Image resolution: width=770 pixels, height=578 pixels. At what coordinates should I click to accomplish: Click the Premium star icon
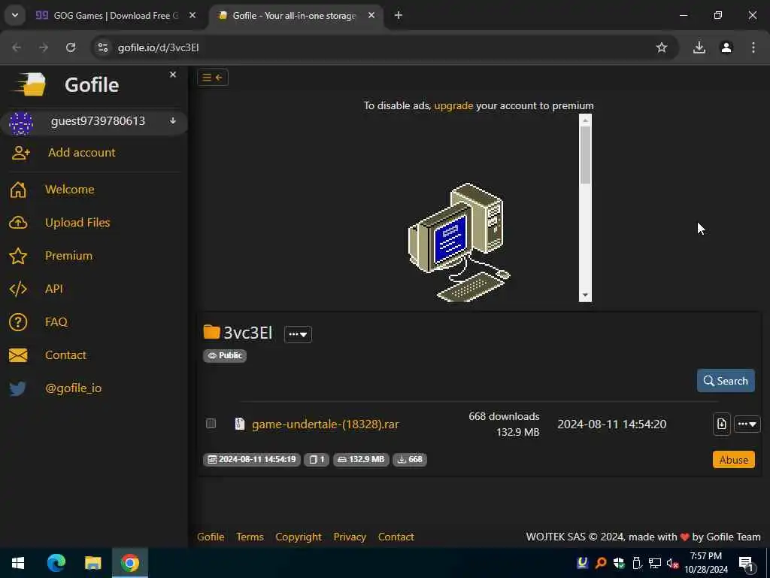pos(18,256)
